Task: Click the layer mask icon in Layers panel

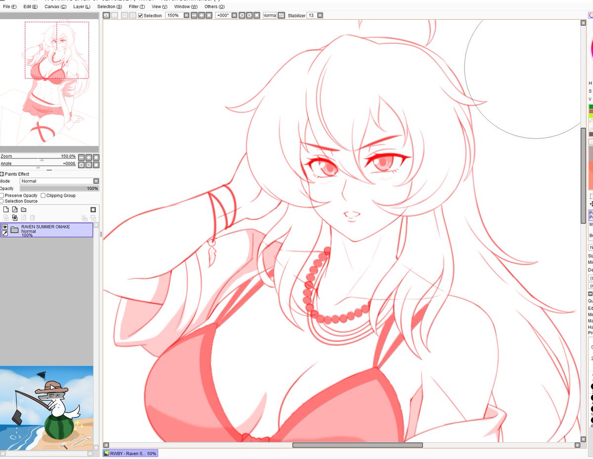Action: point(93,210)
